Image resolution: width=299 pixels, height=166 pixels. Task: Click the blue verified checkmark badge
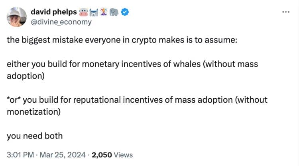click(x=125, y=12)
